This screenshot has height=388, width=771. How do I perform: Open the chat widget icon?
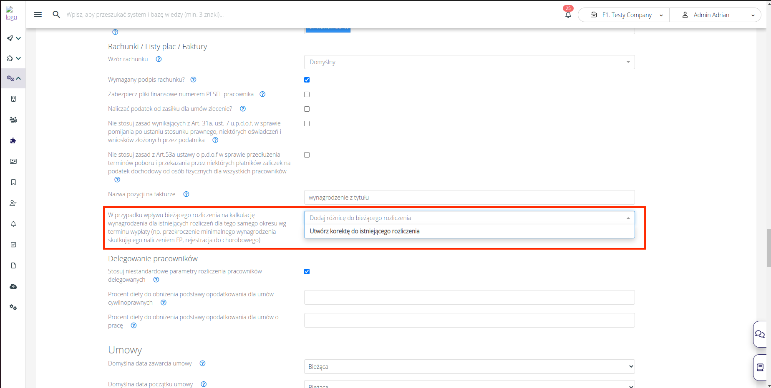coord(760,334)
